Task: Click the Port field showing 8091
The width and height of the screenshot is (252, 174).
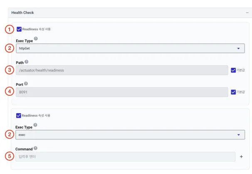Action: (x=122, y=92)
